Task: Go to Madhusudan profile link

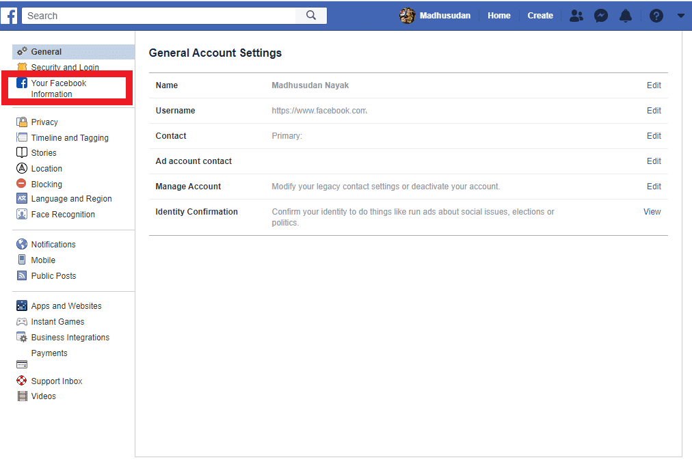Action: tap(445, 16)
